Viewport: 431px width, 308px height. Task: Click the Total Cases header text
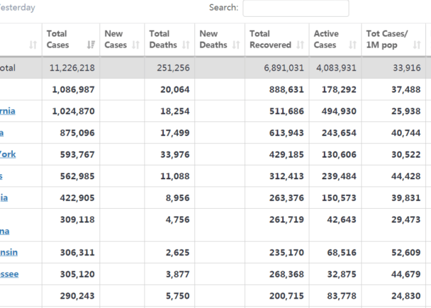point(58,39)
